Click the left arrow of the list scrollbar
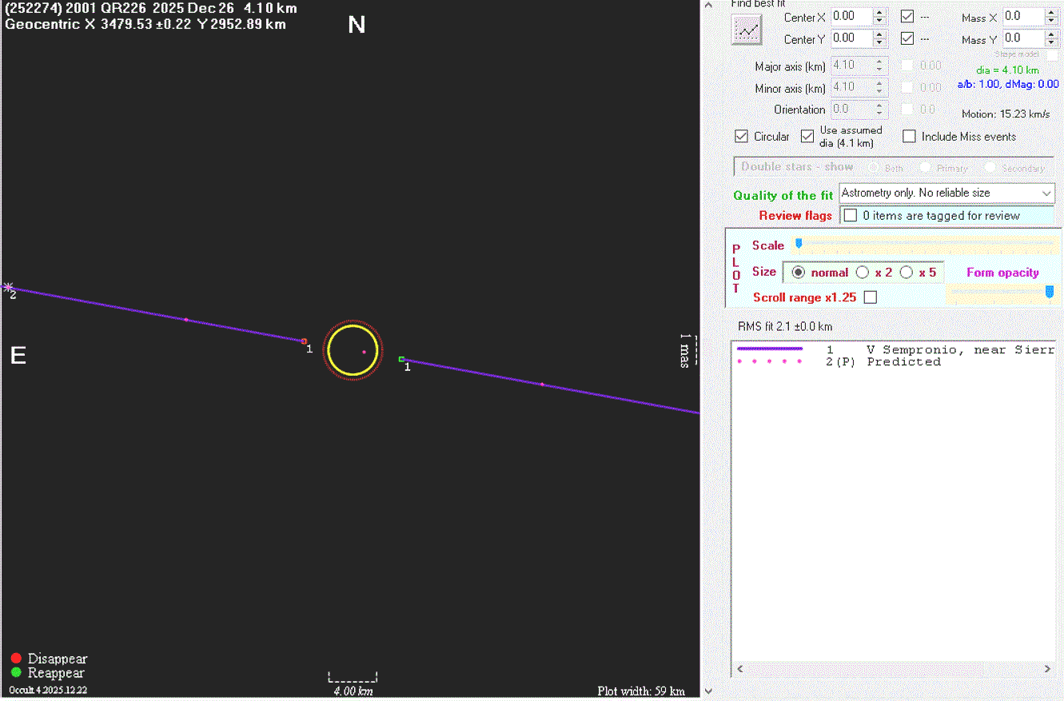The image size is (1064, 701). pos(739,669)
